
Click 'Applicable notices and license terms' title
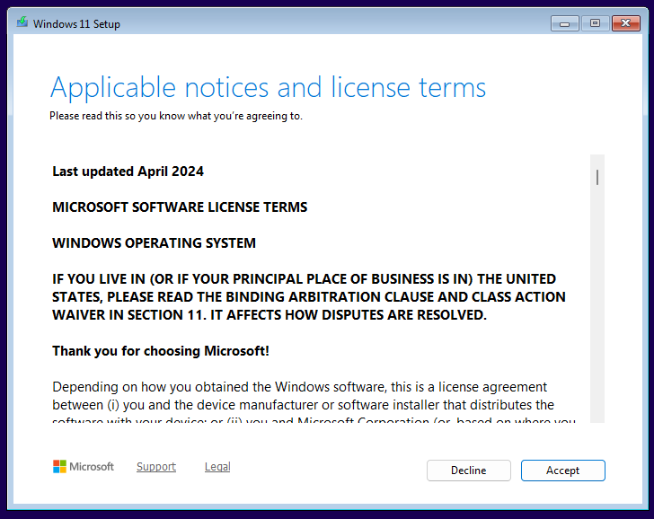coord(269,88)
